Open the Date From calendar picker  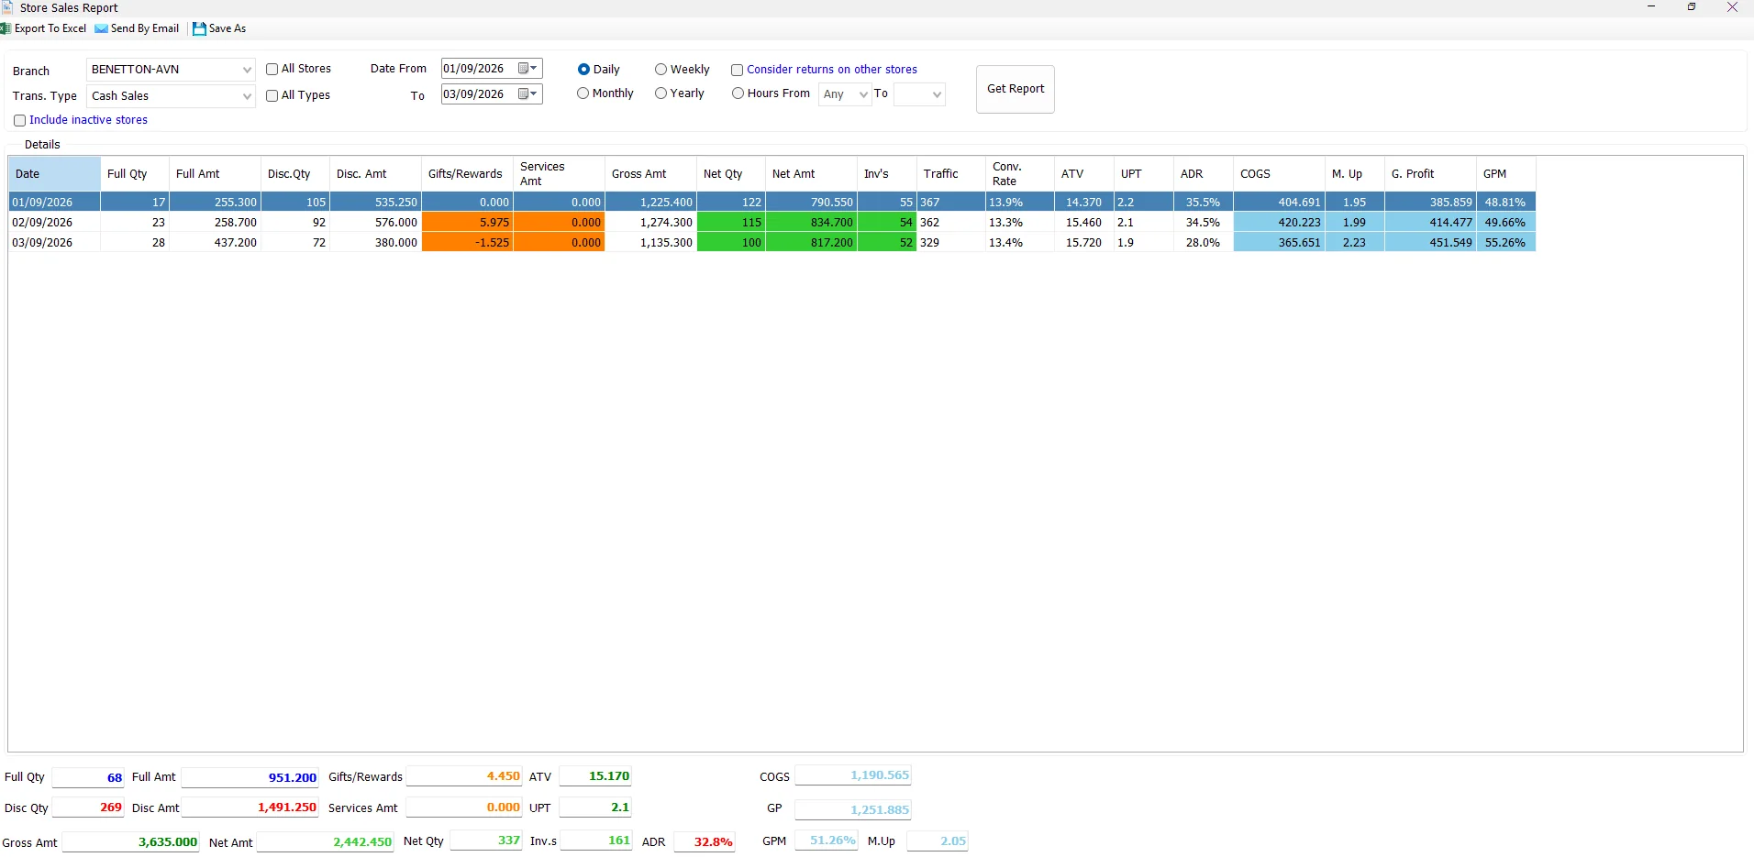[x=528, y=69]
